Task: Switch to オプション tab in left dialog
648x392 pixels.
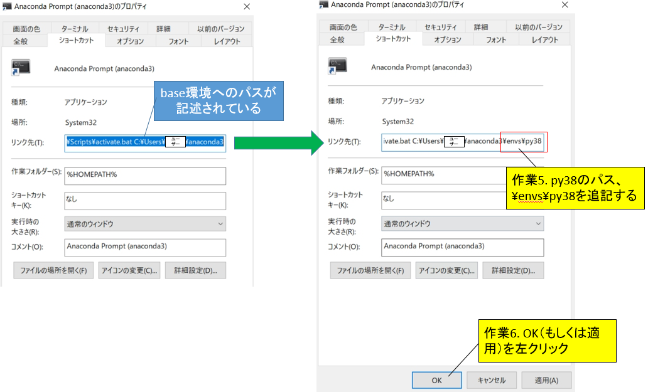Action: tap(130, 41)
